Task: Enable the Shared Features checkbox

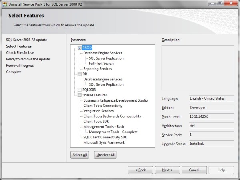Action: pyautogui.click(x=80, y=95)
